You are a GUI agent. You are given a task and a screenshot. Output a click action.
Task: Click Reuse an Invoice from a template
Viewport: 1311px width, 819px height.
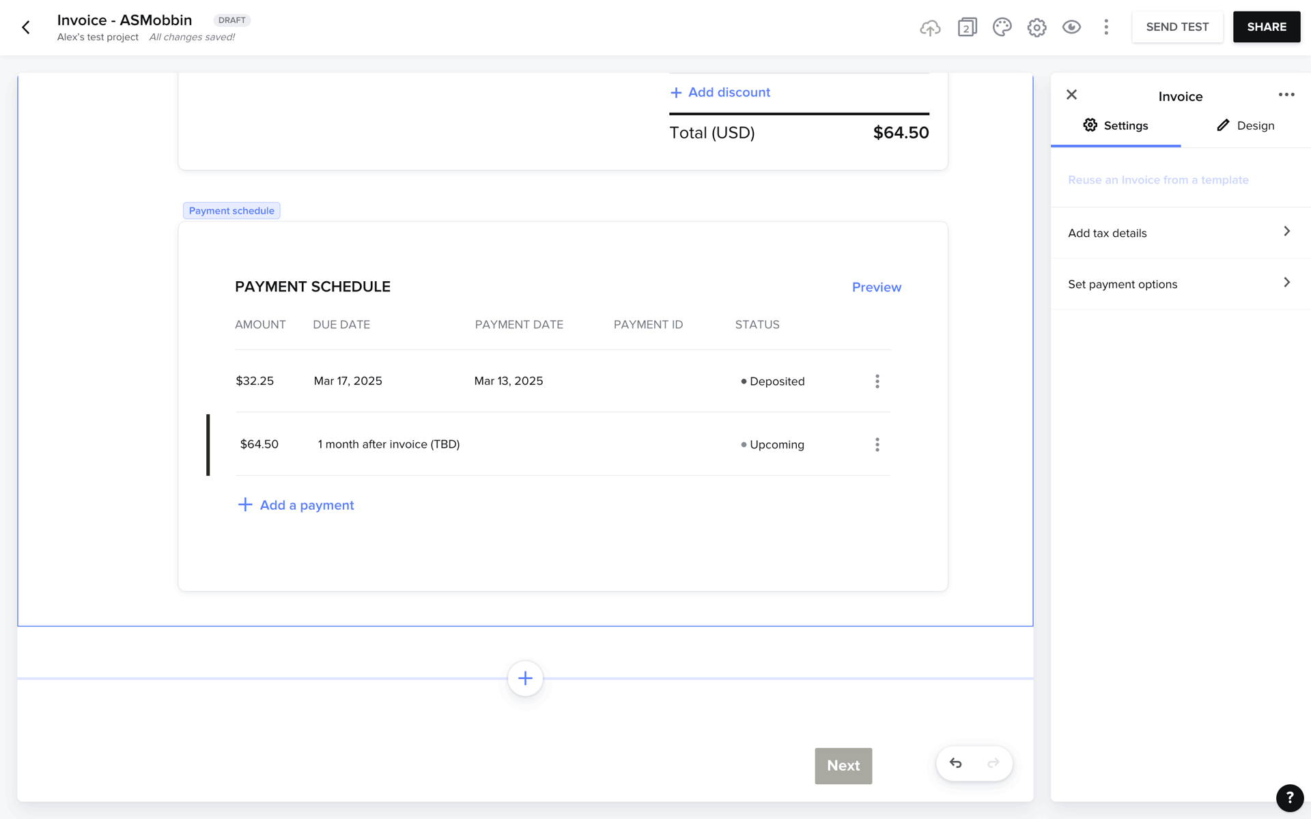[x=1158, y=180]
